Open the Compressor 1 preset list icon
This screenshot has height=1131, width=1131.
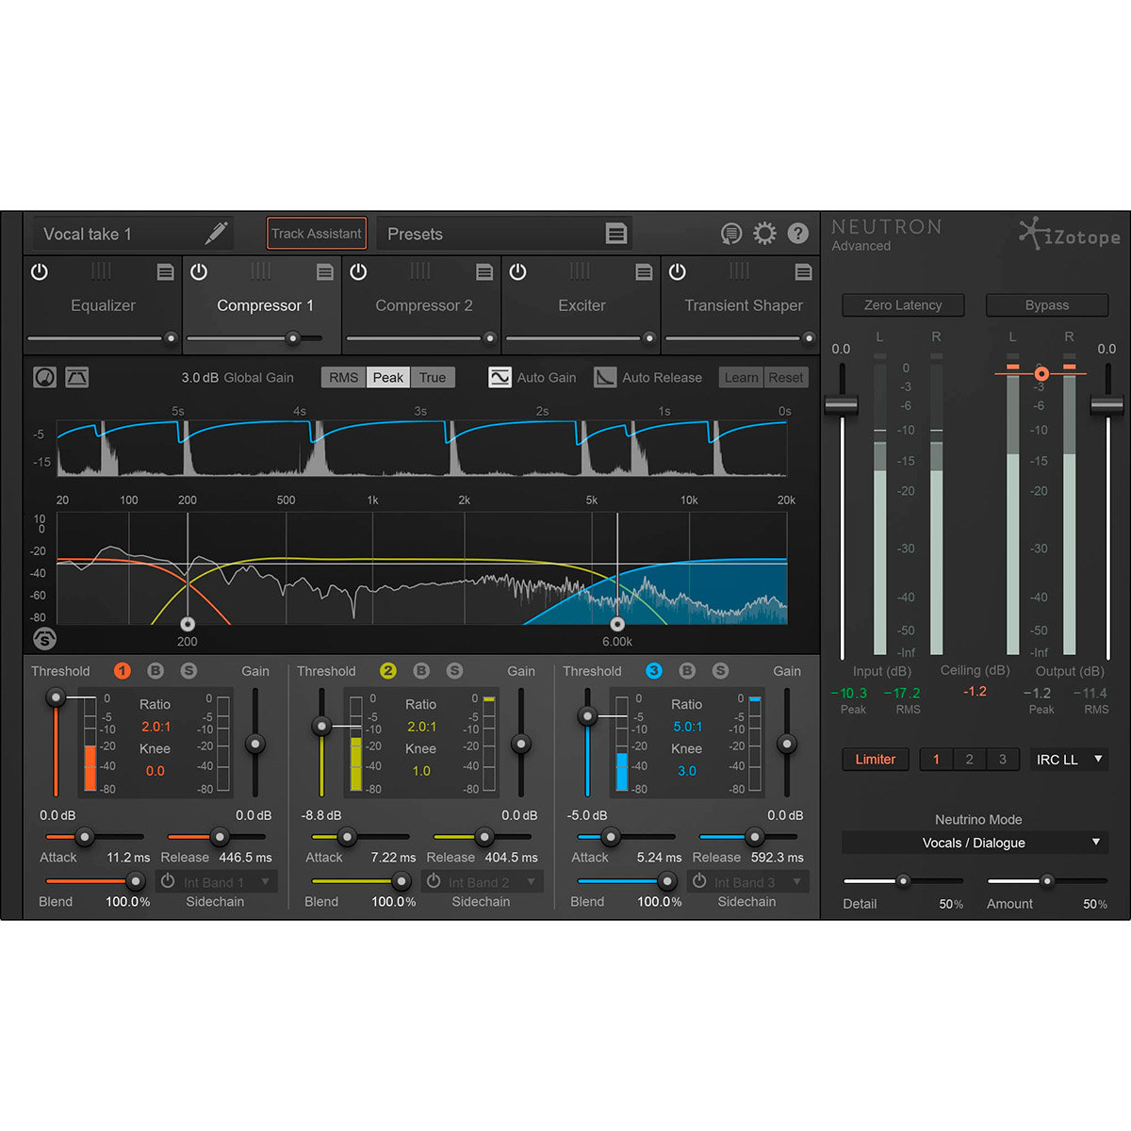click(325, 271)
